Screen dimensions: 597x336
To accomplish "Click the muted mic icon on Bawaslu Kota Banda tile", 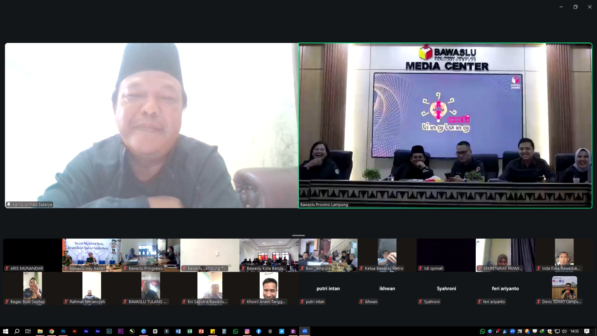I will click(243, 268).
